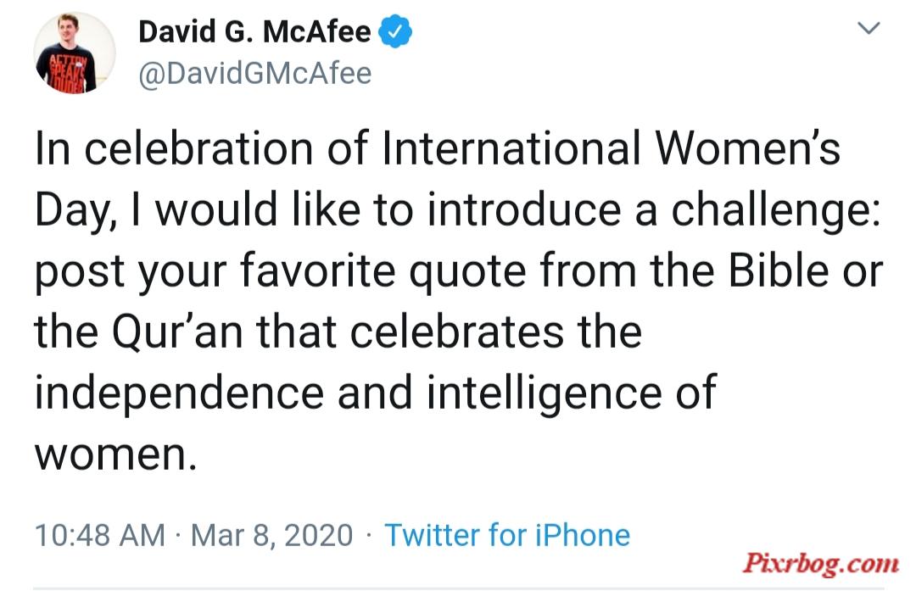Open David G. McAfee's profile picture
This screenshot has width=916, height=591.
[x=74, y=53]
